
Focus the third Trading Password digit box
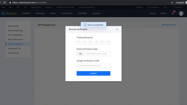coord(91,42)
